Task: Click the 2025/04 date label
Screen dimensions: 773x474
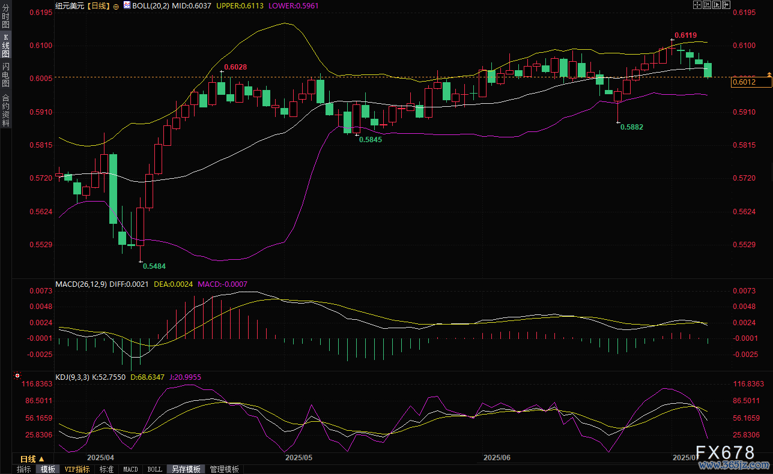Action: (101, 458)
